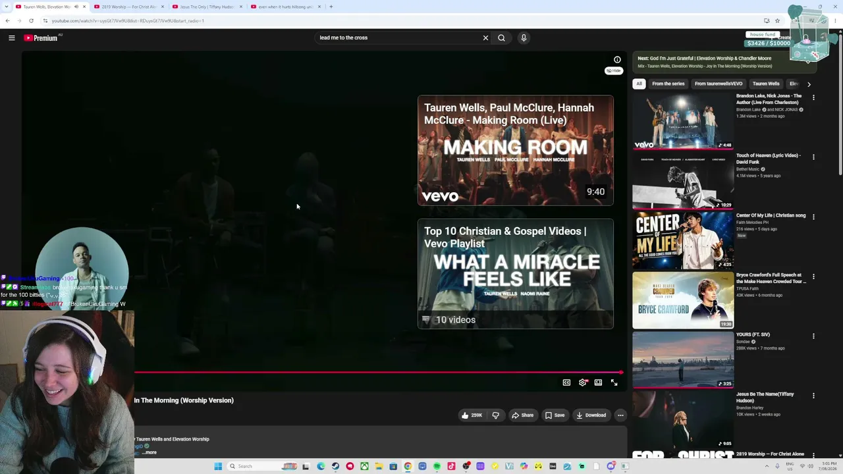Dislike the video with thumbs down
Viewport: 843px width, 474px height.
coord(496,415)
